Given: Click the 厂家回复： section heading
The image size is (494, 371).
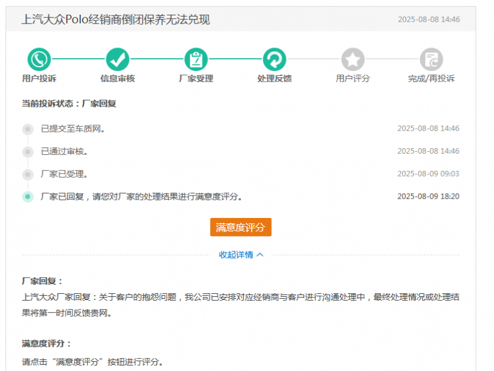Looking at the screenshot, I should pyautogui.click(x=42, y=281).
